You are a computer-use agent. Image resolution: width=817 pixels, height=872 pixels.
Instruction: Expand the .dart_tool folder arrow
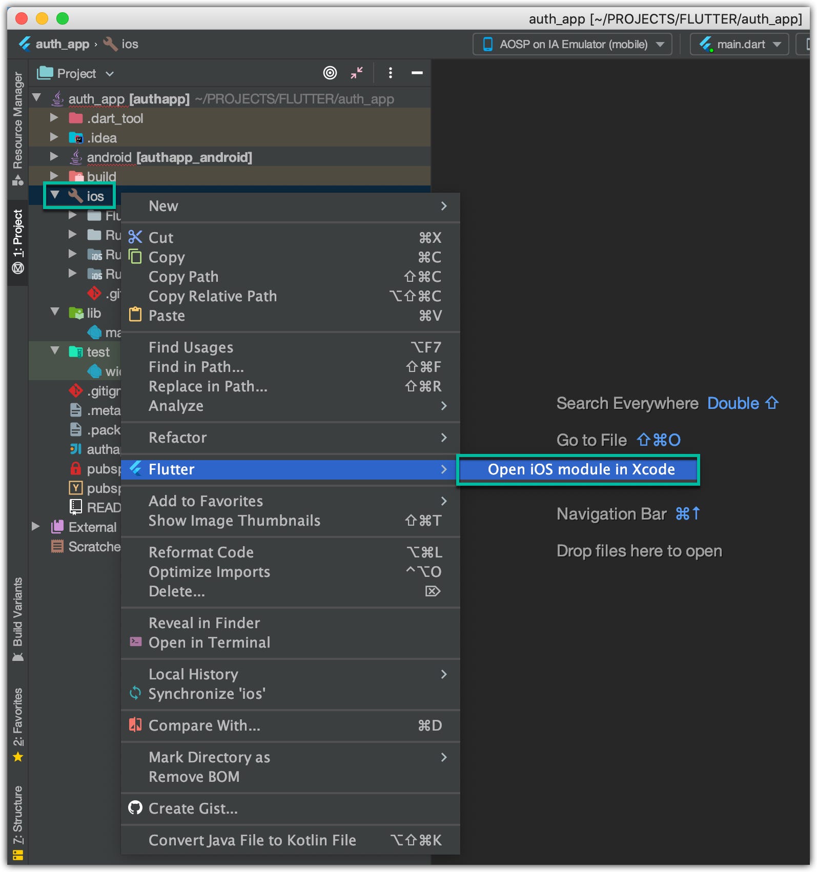(x=54, y=118)
